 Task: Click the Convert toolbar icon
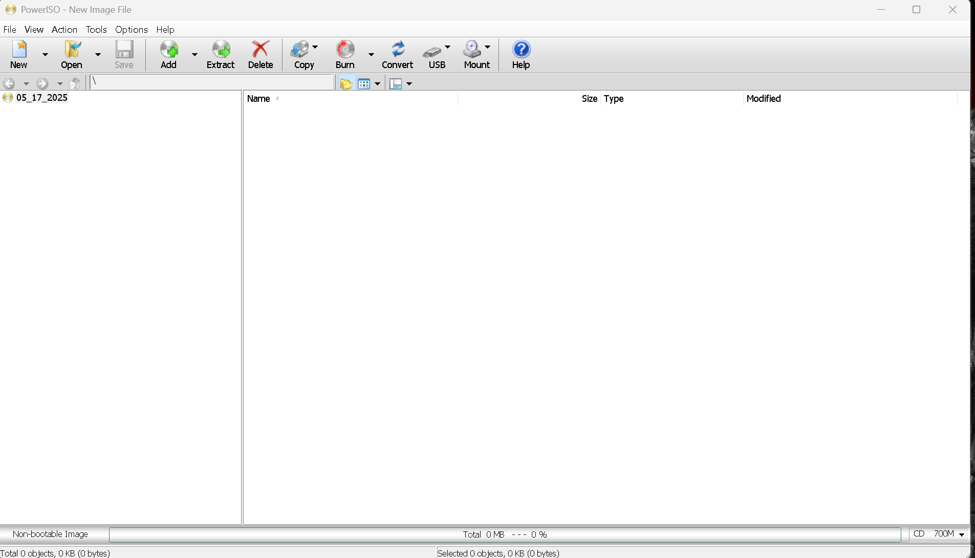[x=398, y=54]
